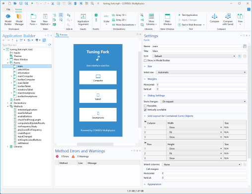Click the preview horizontal scrollbar
The width and height of the screenshot is (252, 194).
(95, 144)
